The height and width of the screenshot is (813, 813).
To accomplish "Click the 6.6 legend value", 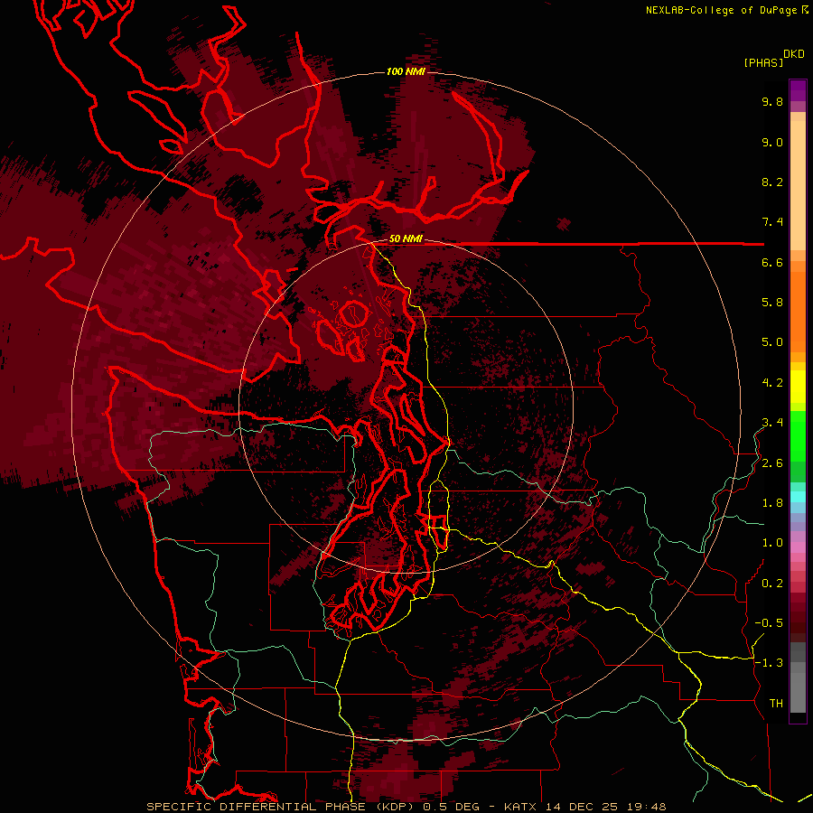I will point(772,262).
